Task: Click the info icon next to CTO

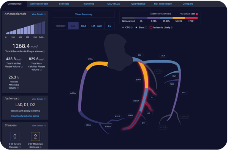Action: 131,28
